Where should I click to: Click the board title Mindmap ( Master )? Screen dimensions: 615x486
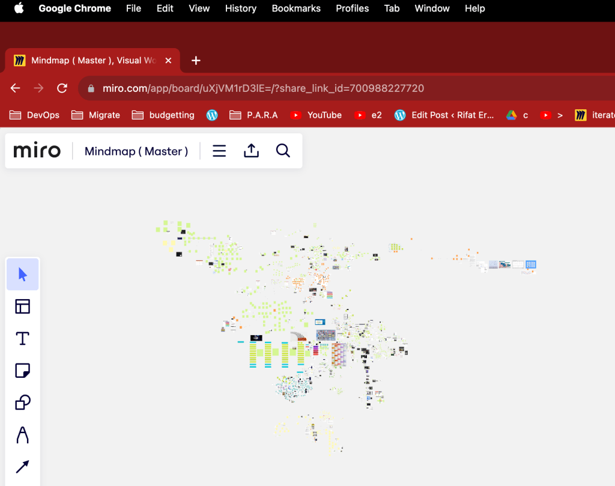(136, 151)
